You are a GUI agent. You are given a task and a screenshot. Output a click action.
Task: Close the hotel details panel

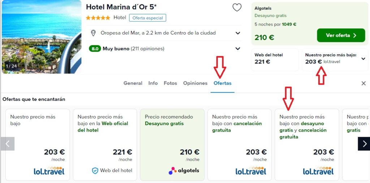[x=363, y=83]
